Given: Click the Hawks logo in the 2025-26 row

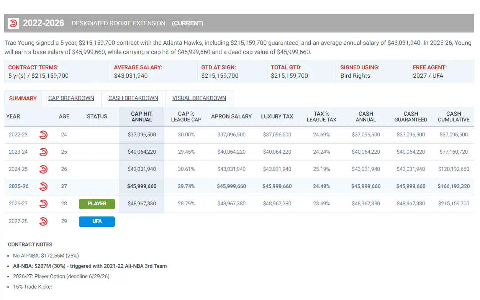Looking at the screenshot, I should 44,187.
